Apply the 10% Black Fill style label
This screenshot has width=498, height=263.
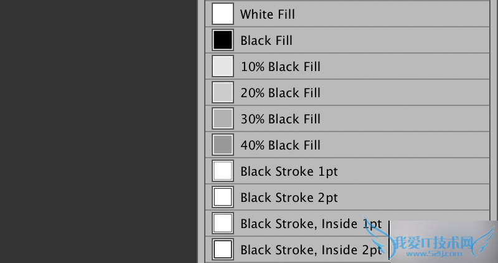280,67
